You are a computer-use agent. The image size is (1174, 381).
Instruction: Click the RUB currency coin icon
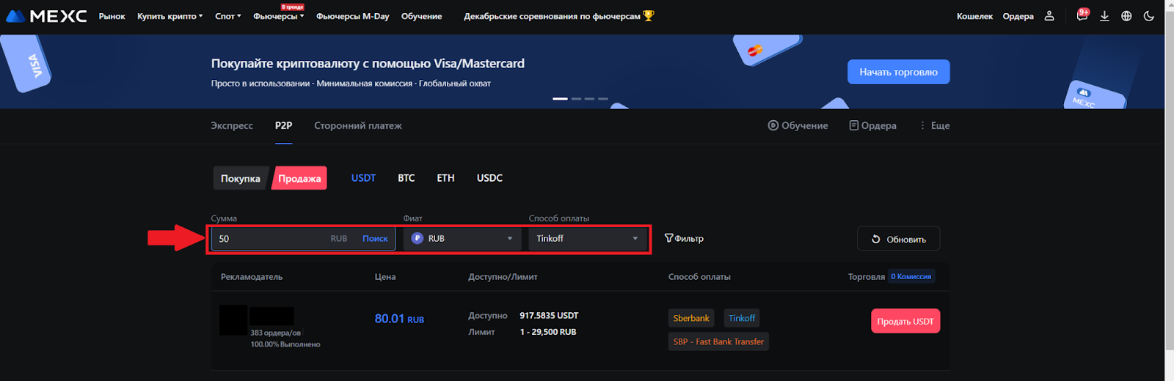(x=417, y=238)
